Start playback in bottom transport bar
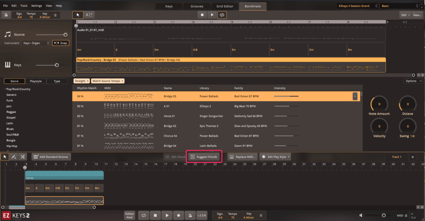Viewport: 425px width, 221px height. pos(167,215)
